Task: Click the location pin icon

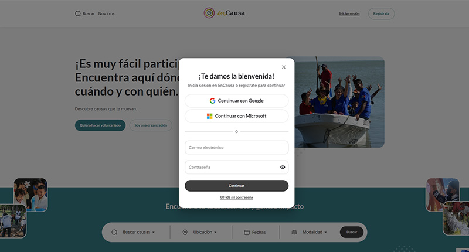Action: (185, 232)
